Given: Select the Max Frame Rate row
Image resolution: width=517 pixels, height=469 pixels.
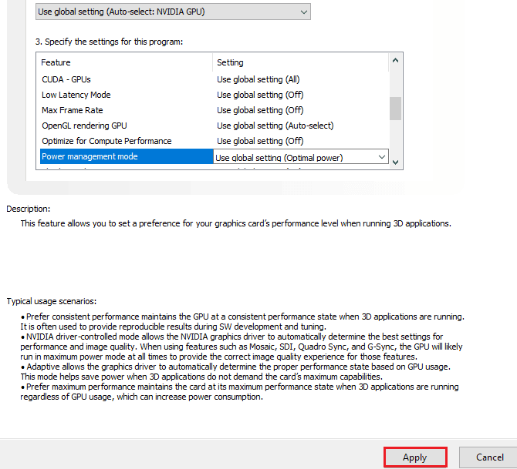Looking at the screenshot, I should coord(215,110).
